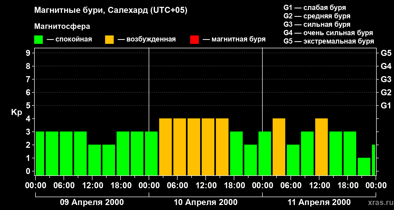Select the orange 03:00–06:00 bar on 10 Апреля
The image size is (394, 210).
click(165, 147)
